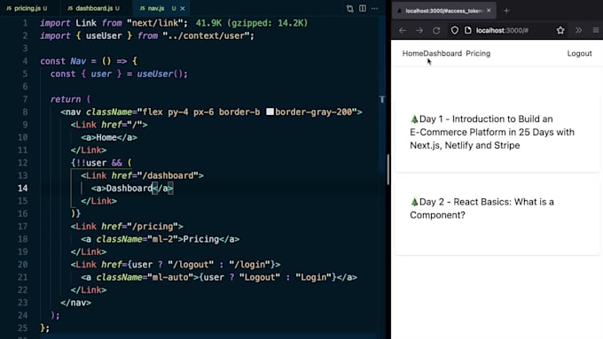The image size is (603, 339).
Task: Reload the localhost page
Action: tap(436, 30)
